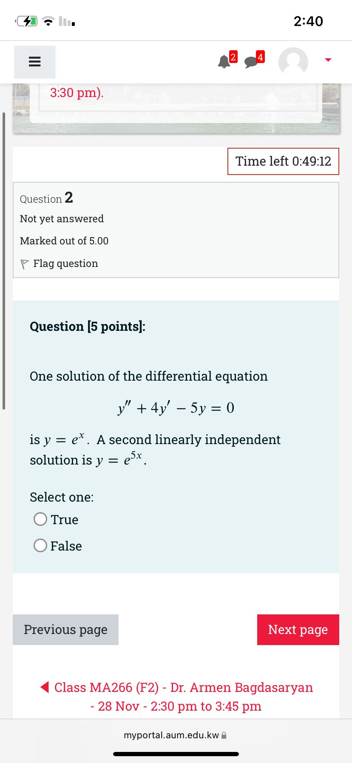352x763 pixels.
Task: Open the notifications bell
Action: 224,62
